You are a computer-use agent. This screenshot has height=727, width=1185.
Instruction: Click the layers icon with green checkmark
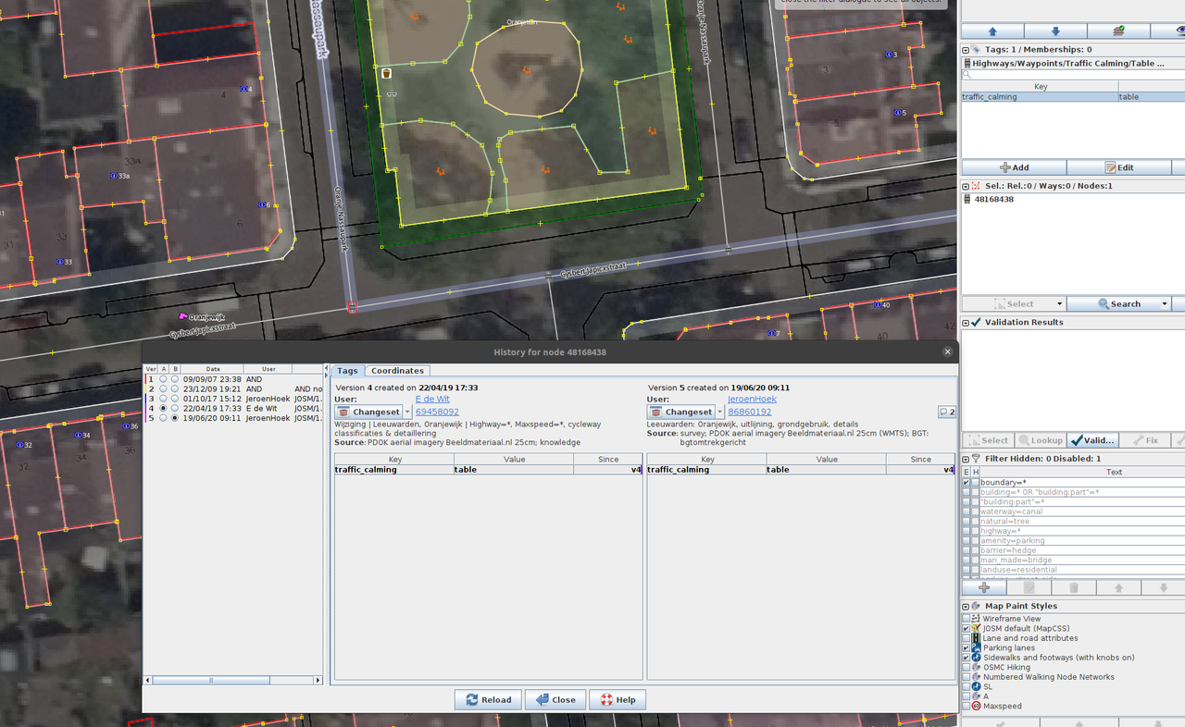pos(1119,31)
